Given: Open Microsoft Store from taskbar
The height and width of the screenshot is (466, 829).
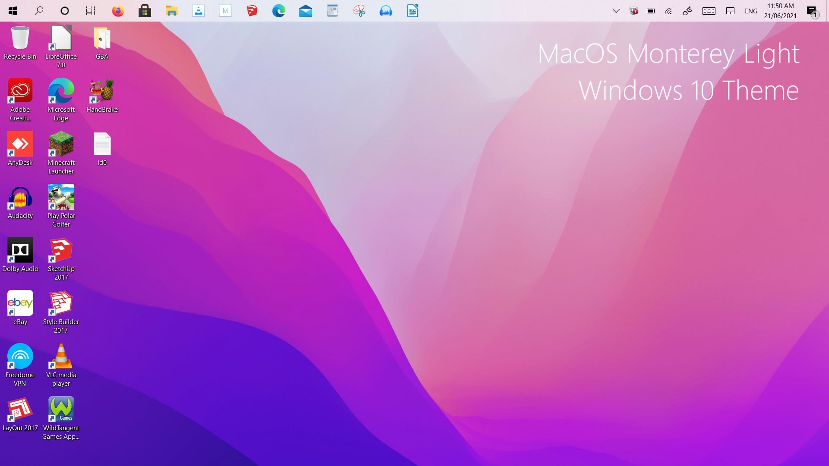Looking at the screenshot, I should click(145, 11).
